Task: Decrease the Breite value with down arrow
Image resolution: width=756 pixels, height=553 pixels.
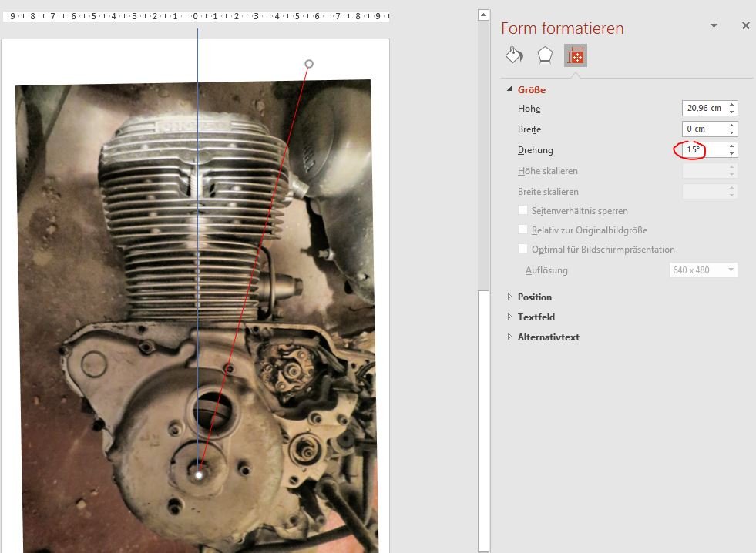Action: [x=732, y=132]
